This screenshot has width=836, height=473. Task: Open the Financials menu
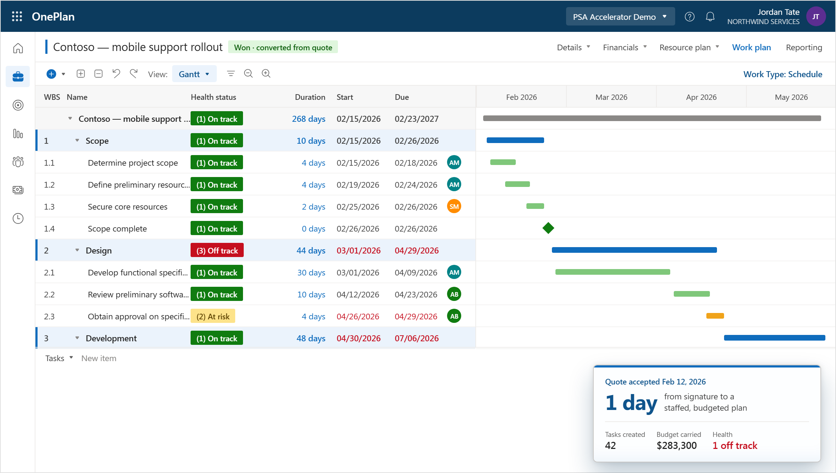coord(625,47)
